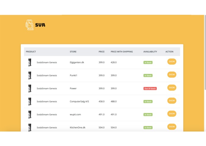
Task: Select the wupti.com store name
Action: 75,114
